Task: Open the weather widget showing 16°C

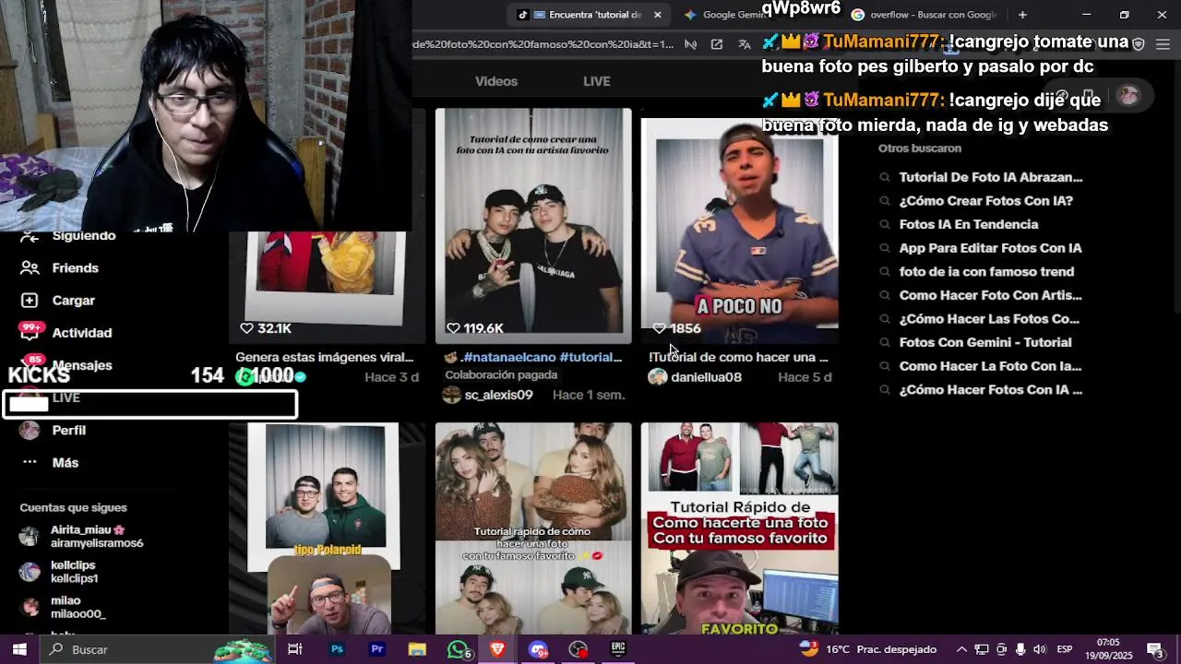Action: (x=869, y=649)
